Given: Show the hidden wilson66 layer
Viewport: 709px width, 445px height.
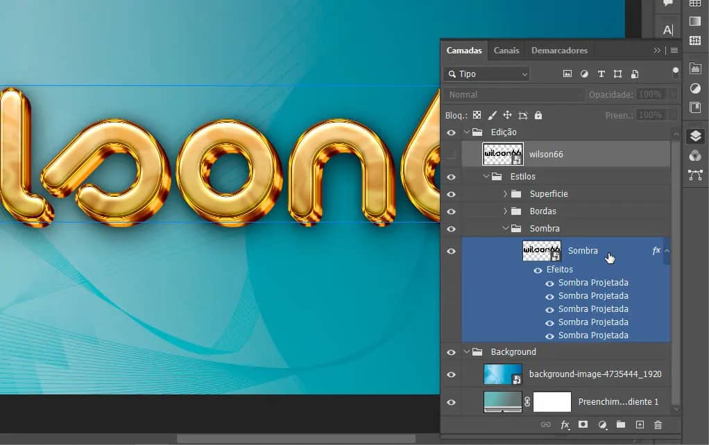Looking at the screenshot, I should point(452,154).
